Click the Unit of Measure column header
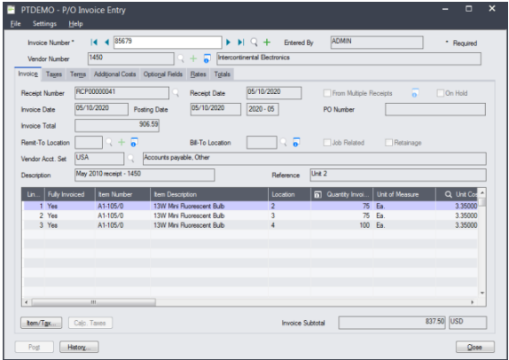This screenshot has width=509, height=360. tap(403, 194)
